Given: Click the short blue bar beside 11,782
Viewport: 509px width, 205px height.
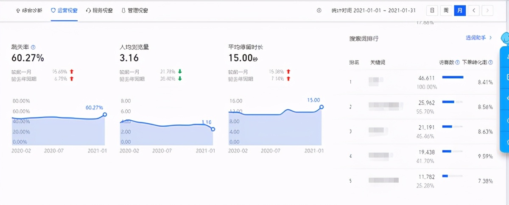Looking at the screenshot, I should (445, 175).
